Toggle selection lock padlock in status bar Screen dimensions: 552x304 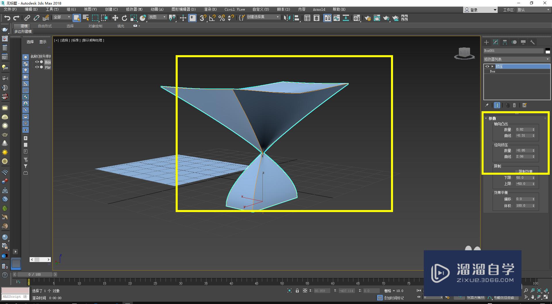297,291
